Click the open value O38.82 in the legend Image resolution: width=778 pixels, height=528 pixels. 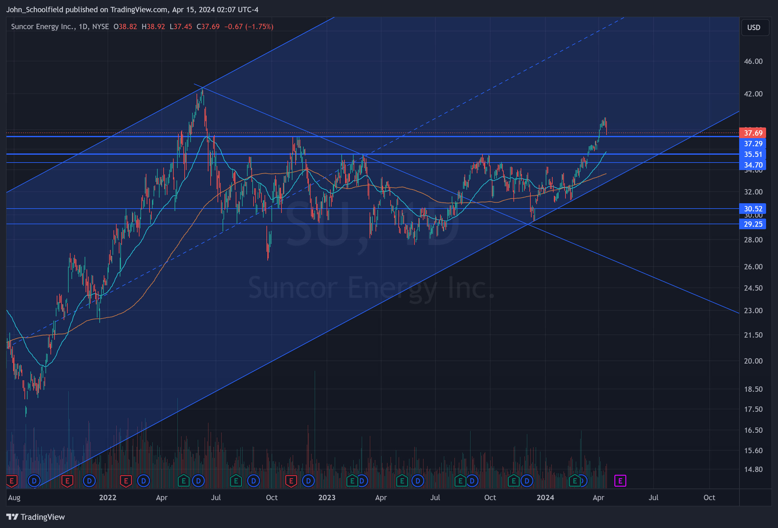coord(125,26)
